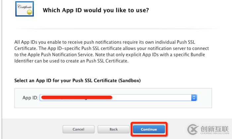Click the Cancel button

click(79, 129)
